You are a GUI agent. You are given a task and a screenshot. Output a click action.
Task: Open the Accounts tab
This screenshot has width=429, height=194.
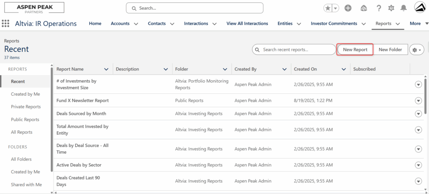(x=120, y=23)
